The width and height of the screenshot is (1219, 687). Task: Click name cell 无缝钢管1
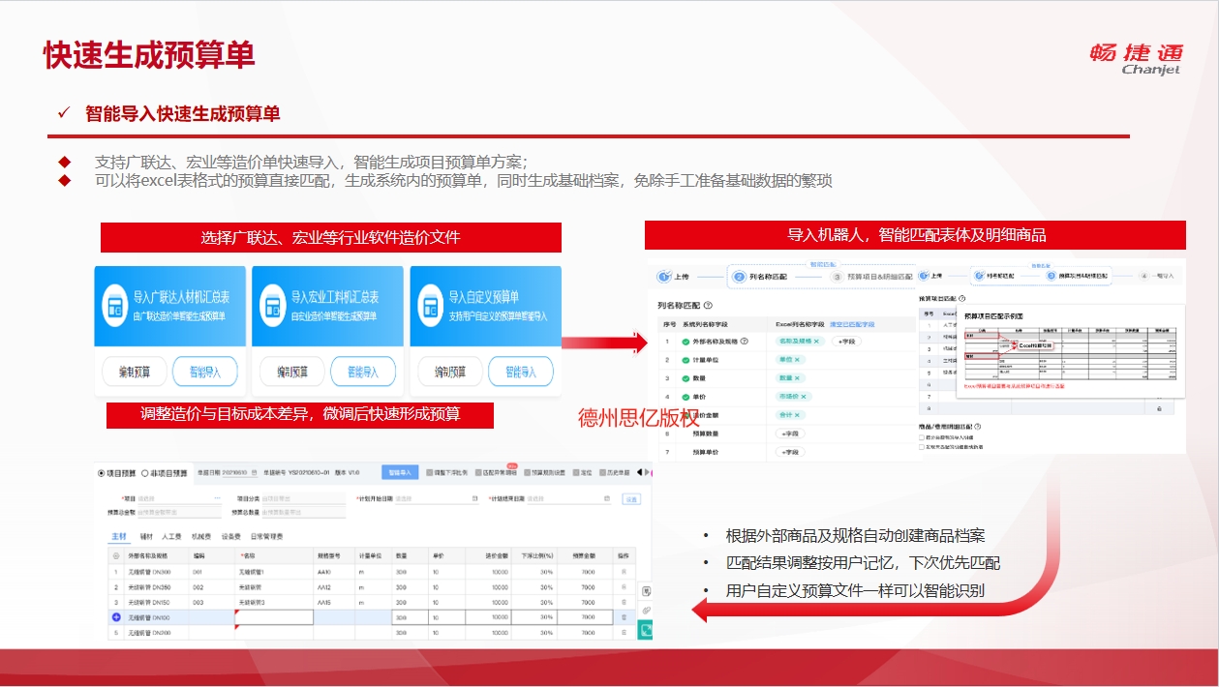click(x=274, y=573)
